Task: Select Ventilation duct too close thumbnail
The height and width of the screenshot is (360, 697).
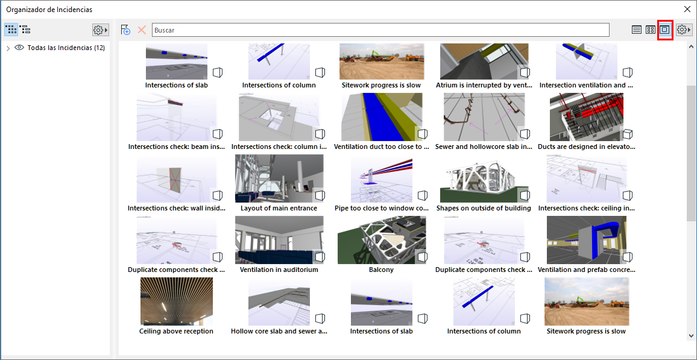Action: tap(382, 117)
